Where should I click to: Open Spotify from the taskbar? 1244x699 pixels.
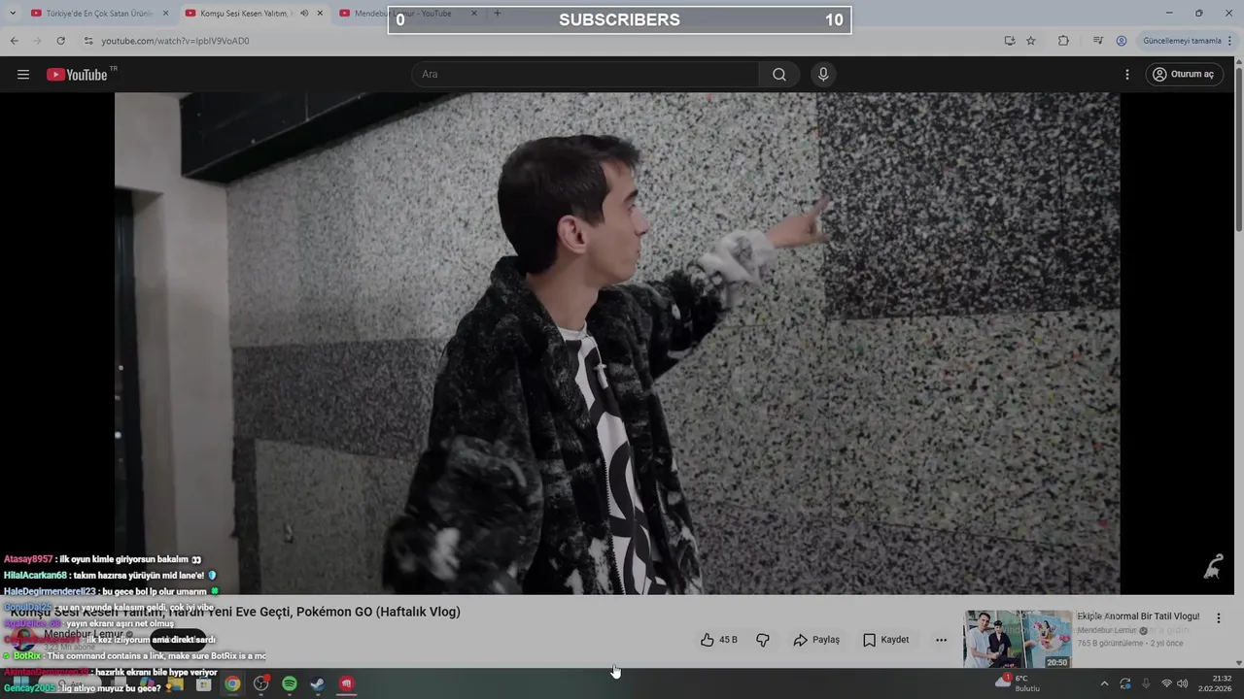coord(290,684)
